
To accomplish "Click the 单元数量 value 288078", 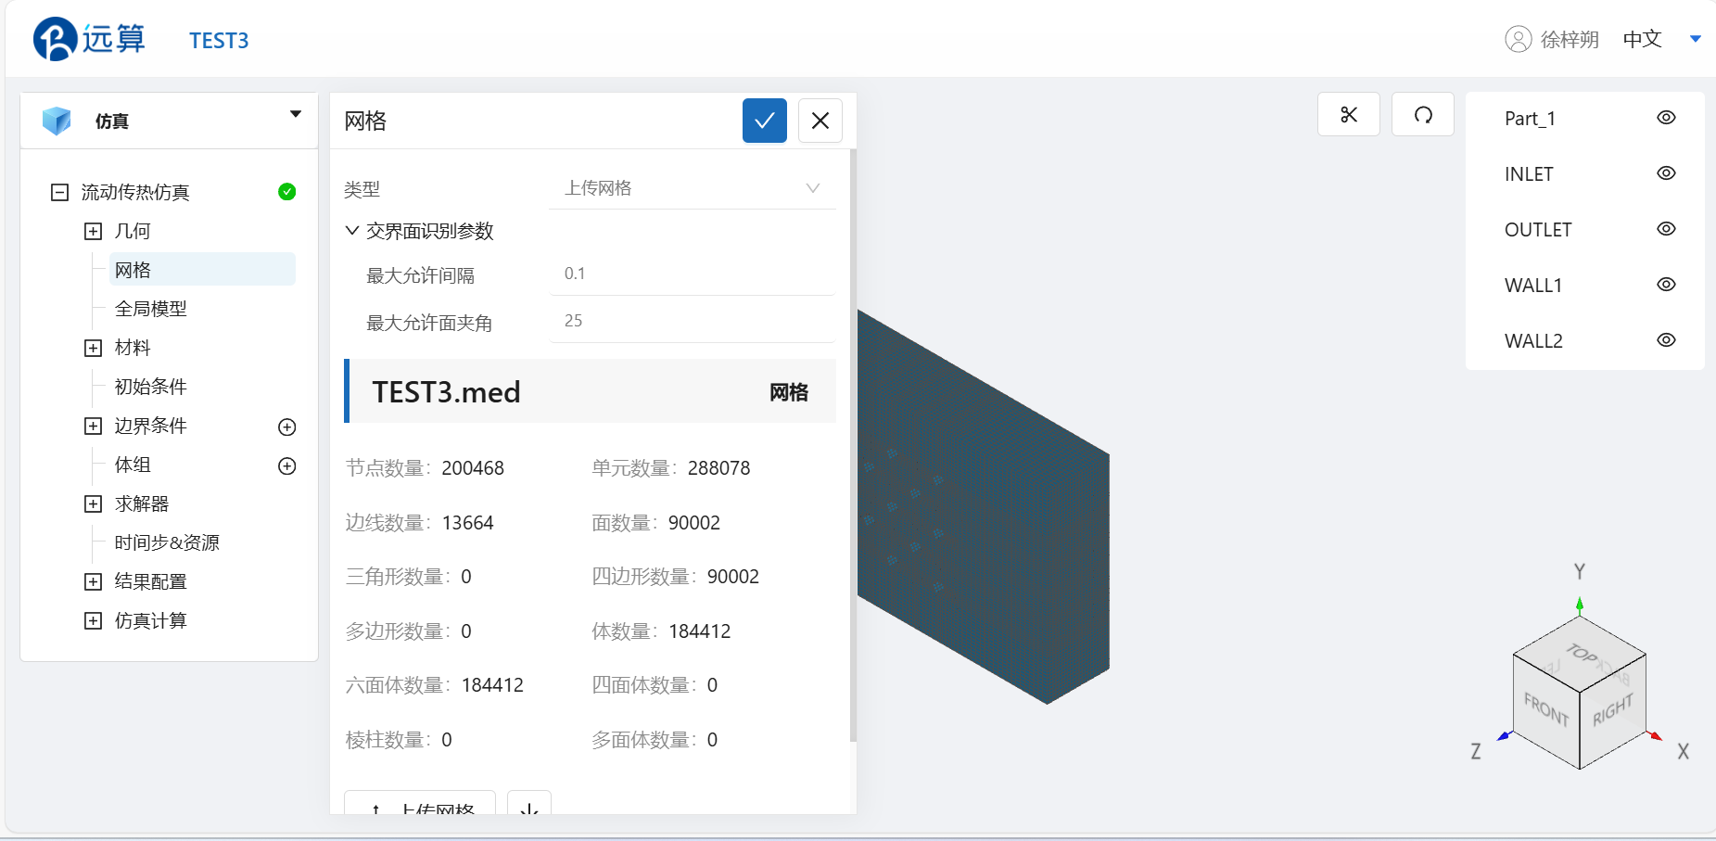I will point(718,468).
